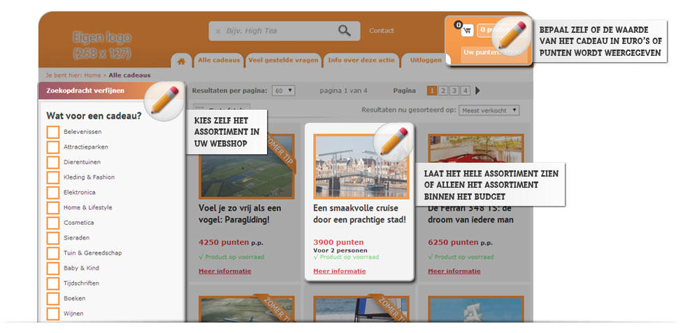The height and width of the screenshot is (333, 685).
Task: Select the Tijdschriften checkbox
Action: click(x=53, y=283)
